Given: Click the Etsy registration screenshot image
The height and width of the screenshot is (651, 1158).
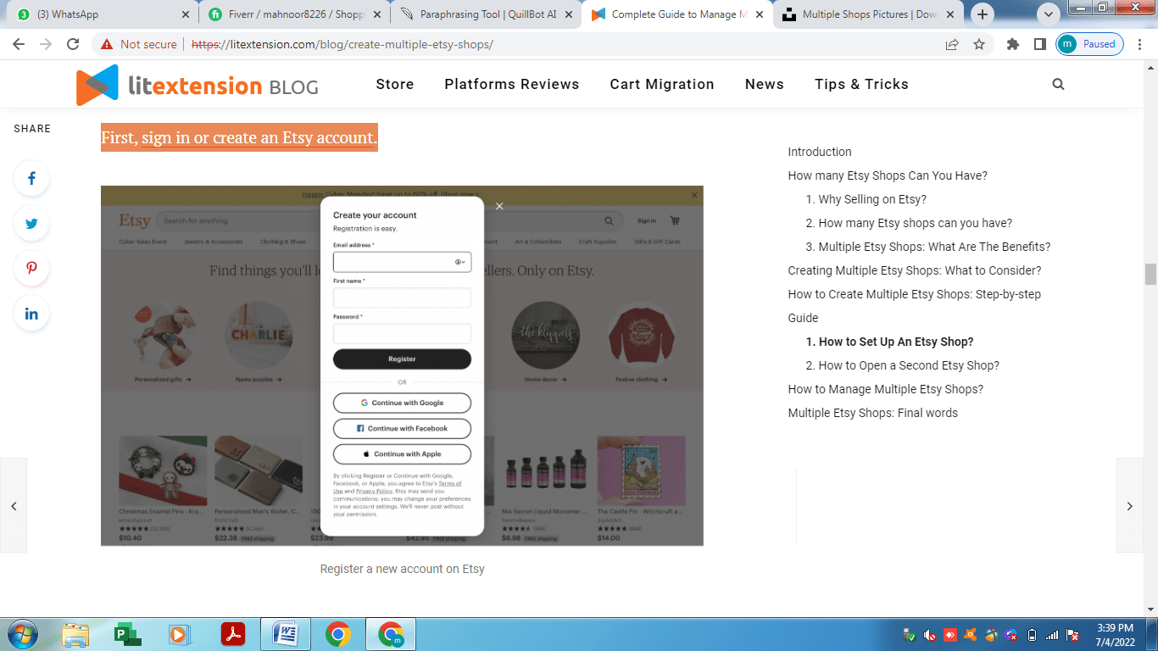Looking at the screenshot, I should tap(402, 365).
